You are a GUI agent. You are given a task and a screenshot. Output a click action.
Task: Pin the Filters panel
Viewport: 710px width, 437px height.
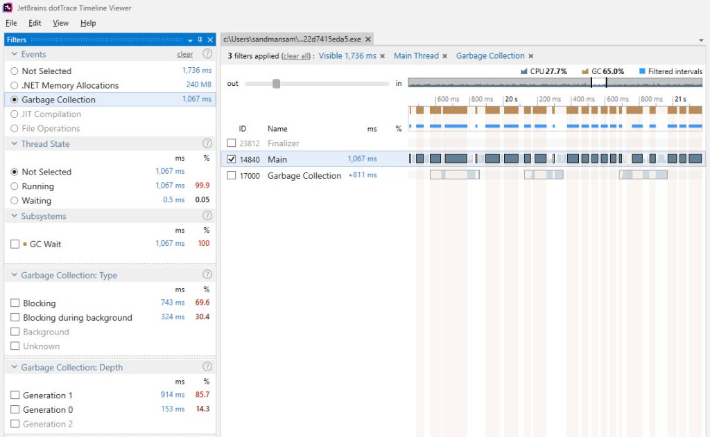tap(200, 40)
